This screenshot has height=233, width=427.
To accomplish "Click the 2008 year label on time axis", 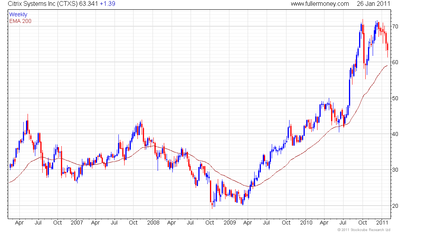I will click(153, 223).
